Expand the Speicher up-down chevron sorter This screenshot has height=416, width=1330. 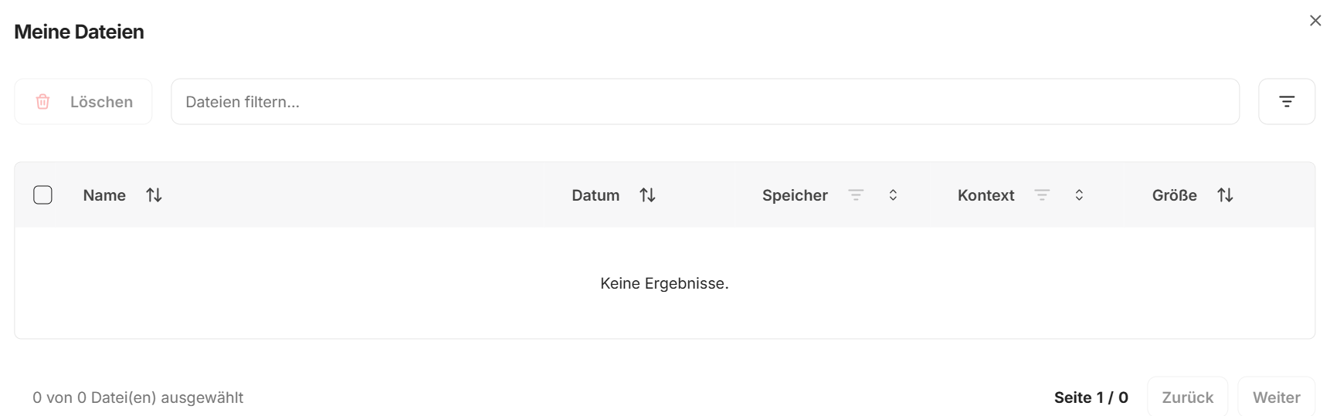(x=893, y=195)
